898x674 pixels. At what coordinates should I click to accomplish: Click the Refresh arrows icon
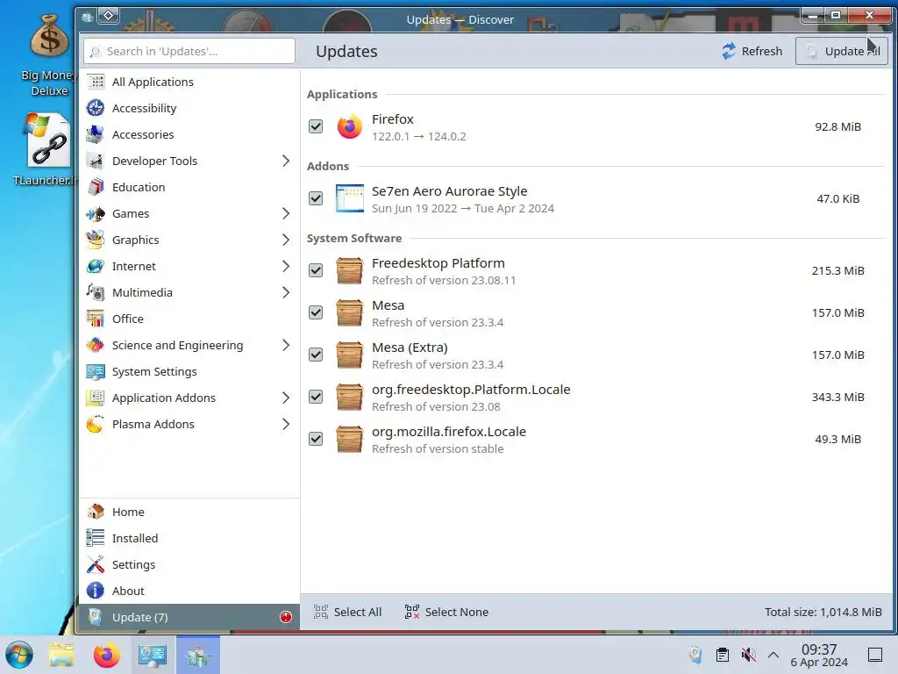click(x=729, y=51)
